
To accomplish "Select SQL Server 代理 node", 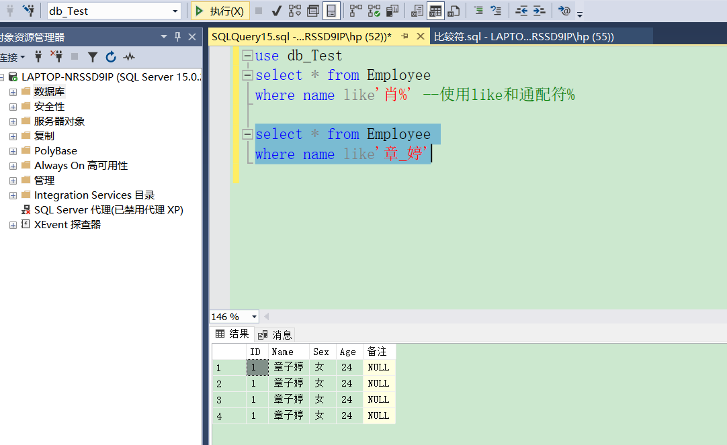I will [108, 210].
